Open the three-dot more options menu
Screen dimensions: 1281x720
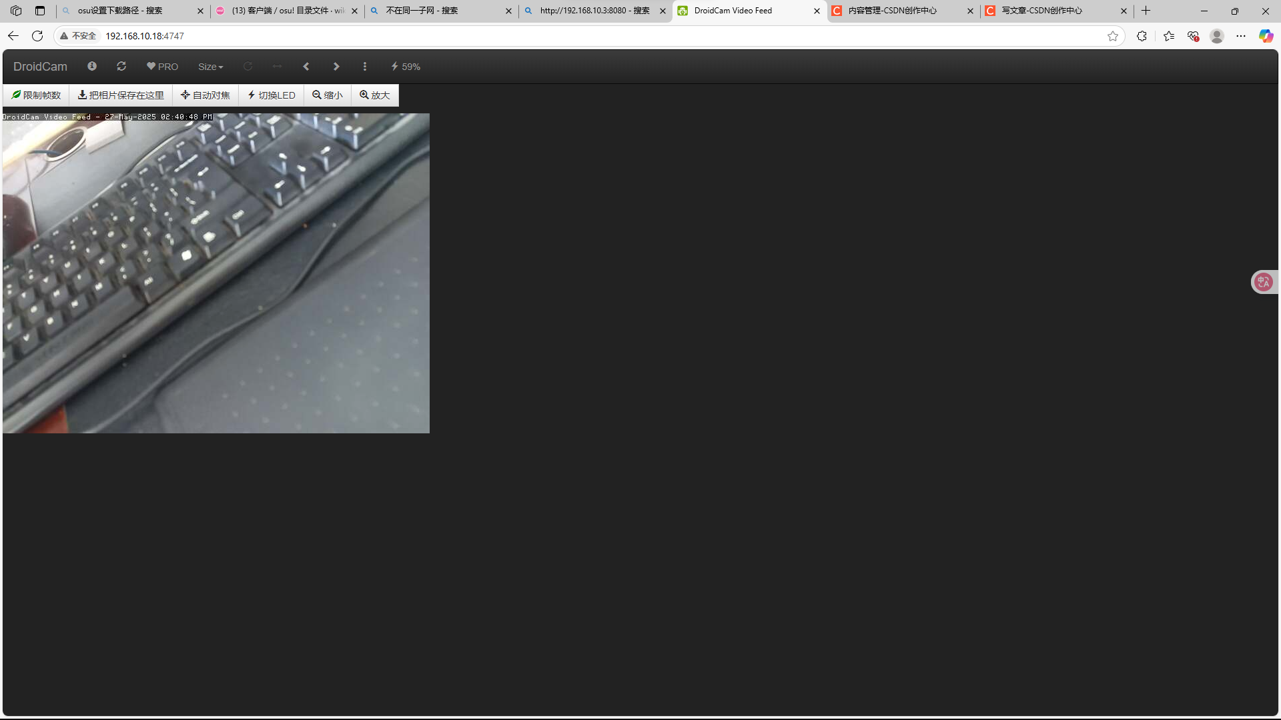pyautogui.click(x=365, y=66)
